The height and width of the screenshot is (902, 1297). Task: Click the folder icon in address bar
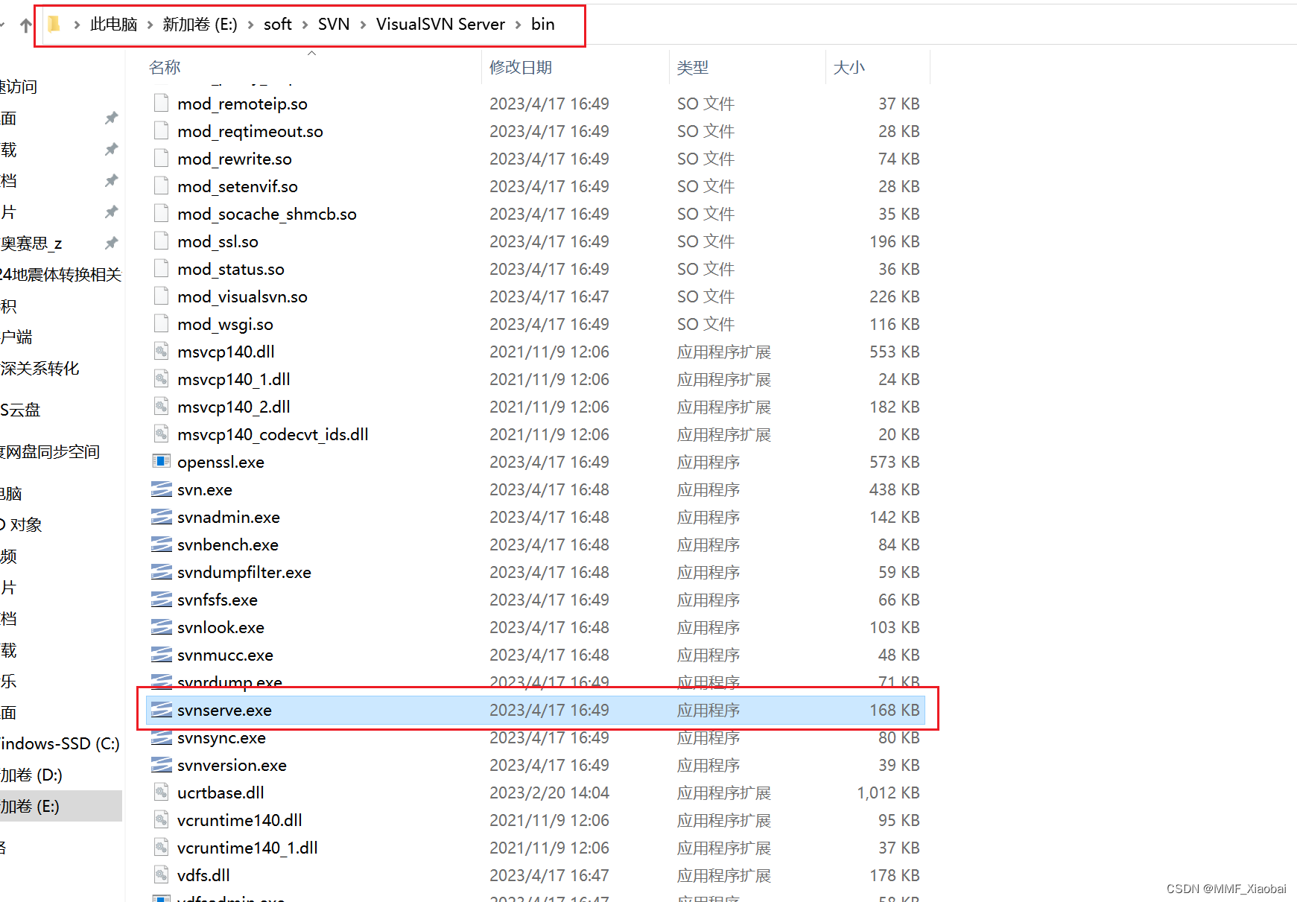click(x=54, y=25)
